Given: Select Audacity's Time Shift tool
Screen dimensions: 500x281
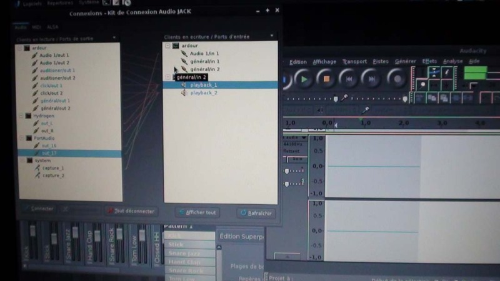Looking at the screenshot, I should 434,85.
